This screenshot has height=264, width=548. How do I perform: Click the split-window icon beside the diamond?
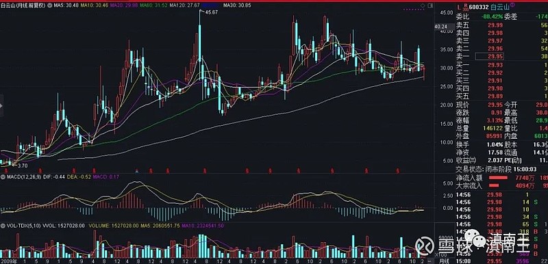(x=430, y=5)
